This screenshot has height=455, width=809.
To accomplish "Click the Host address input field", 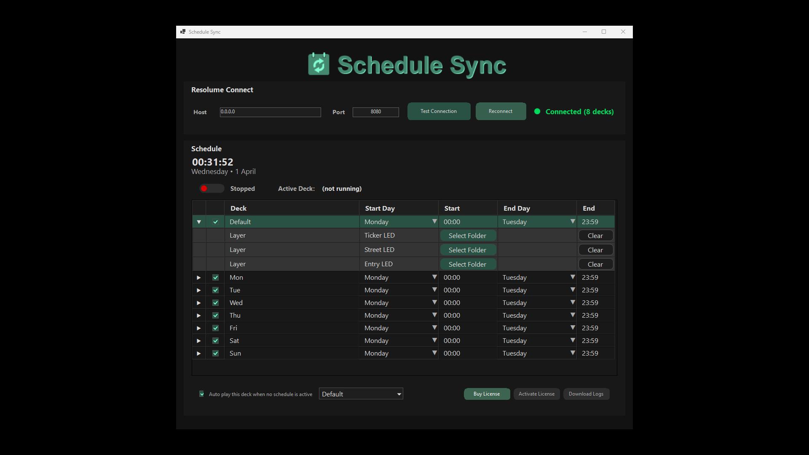I will pos(270,112).
